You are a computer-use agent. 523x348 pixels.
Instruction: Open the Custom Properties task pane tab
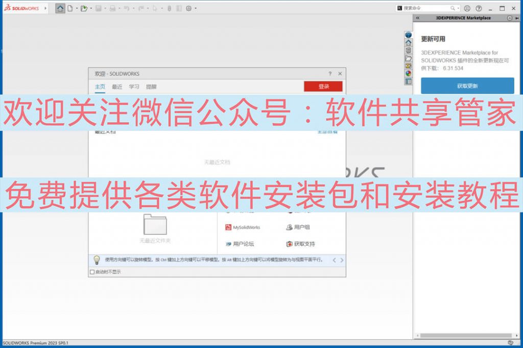point(408,81)
